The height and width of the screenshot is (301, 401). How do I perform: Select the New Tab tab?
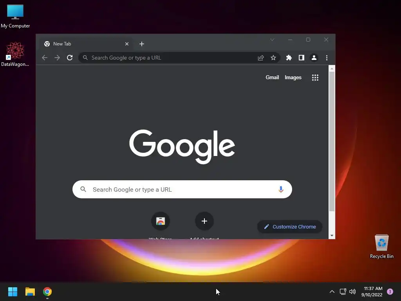point(87,44)
